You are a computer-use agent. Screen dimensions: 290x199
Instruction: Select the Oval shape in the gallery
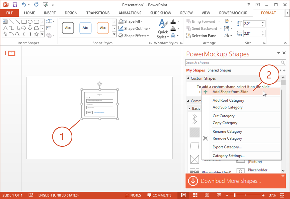[x=30, y=22]
